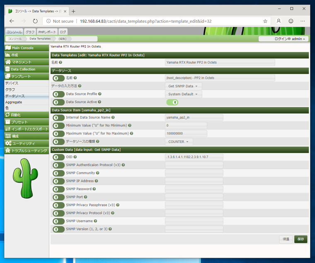
Task: Click the cactus logo image in sidebar
Action: (x=25, y=178)
